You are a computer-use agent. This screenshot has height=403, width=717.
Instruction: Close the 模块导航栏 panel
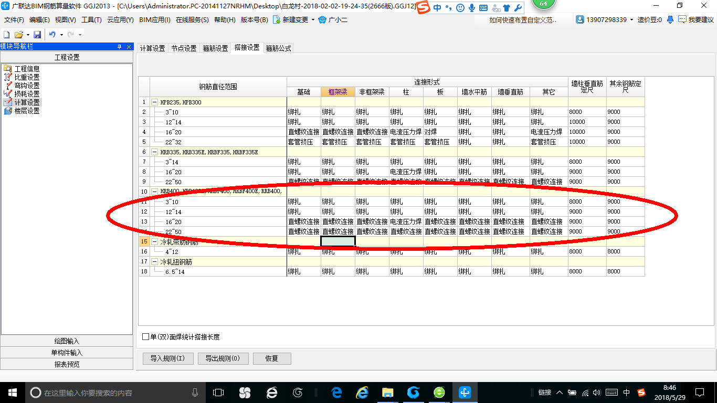point(129,47)
